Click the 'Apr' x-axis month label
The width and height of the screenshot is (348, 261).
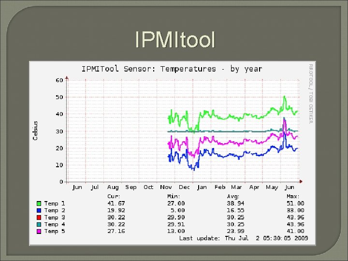pos(254,188)
